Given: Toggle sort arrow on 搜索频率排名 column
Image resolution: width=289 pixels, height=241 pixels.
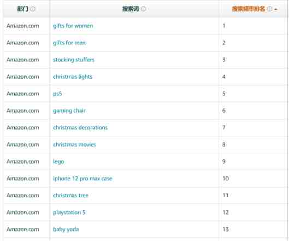Looking at the screenshot, I should point(276,9).
